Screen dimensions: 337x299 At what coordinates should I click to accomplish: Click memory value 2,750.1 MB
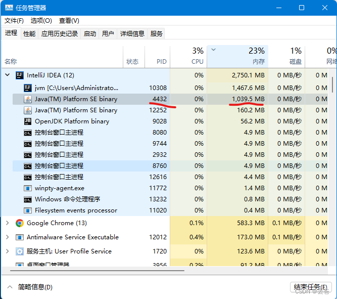248,75
